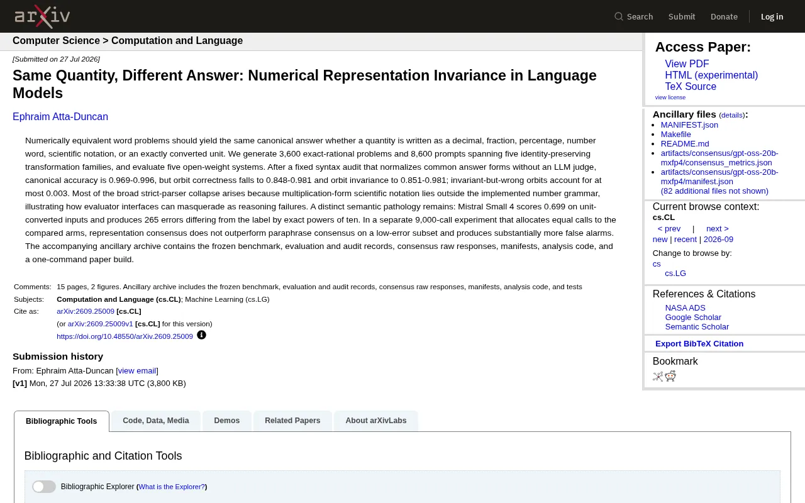Click the view license link
The image size is (805, 503).
670,97
